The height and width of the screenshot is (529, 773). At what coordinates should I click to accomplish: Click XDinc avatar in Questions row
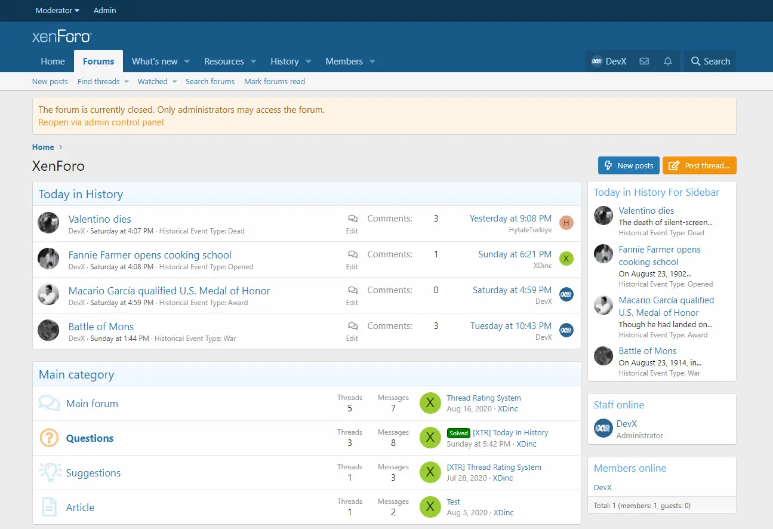point(430,438)
